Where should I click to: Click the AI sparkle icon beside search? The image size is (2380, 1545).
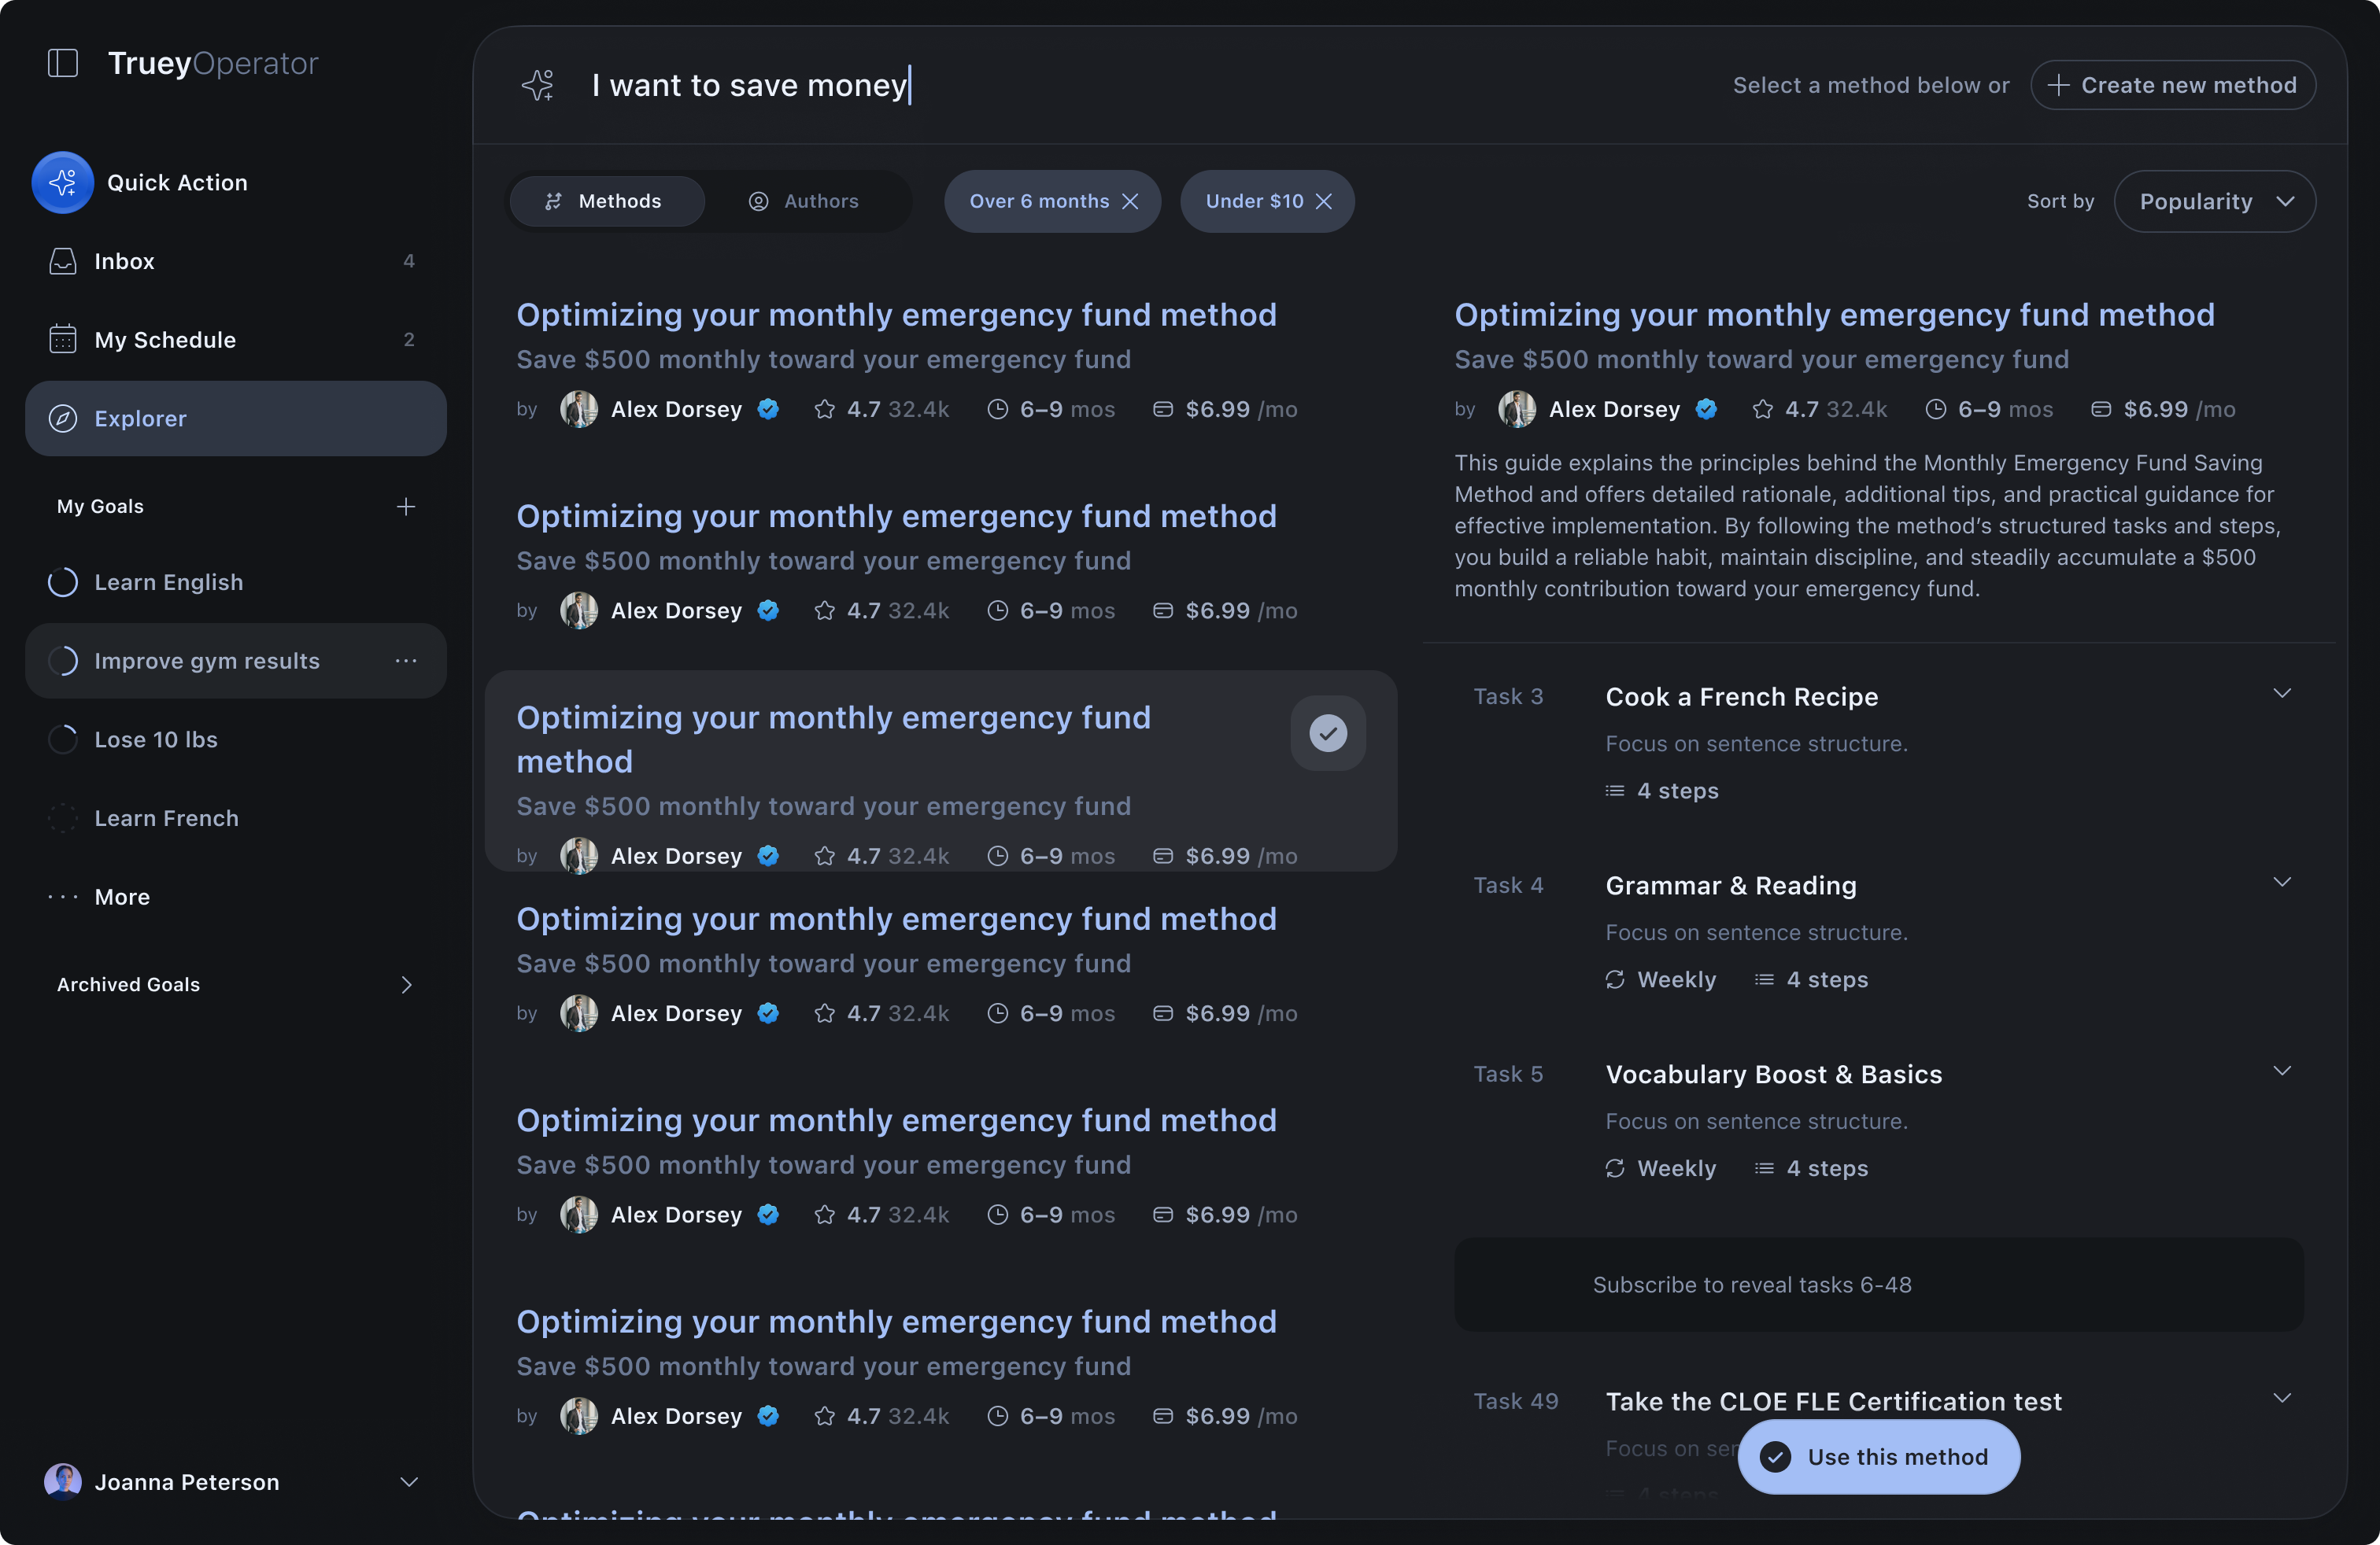(539, 85)
